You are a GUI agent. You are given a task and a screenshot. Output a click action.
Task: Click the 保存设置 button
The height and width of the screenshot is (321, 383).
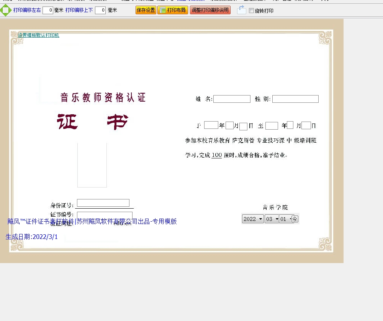[146, 10]
